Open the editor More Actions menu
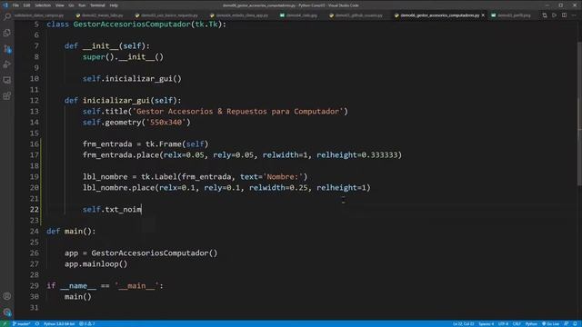Screen dimensions: 582x327 (574, 15)
